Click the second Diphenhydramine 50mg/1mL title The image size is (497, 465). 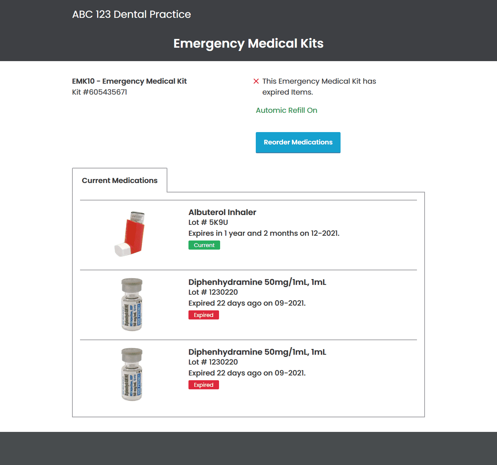tap(257, 352)
